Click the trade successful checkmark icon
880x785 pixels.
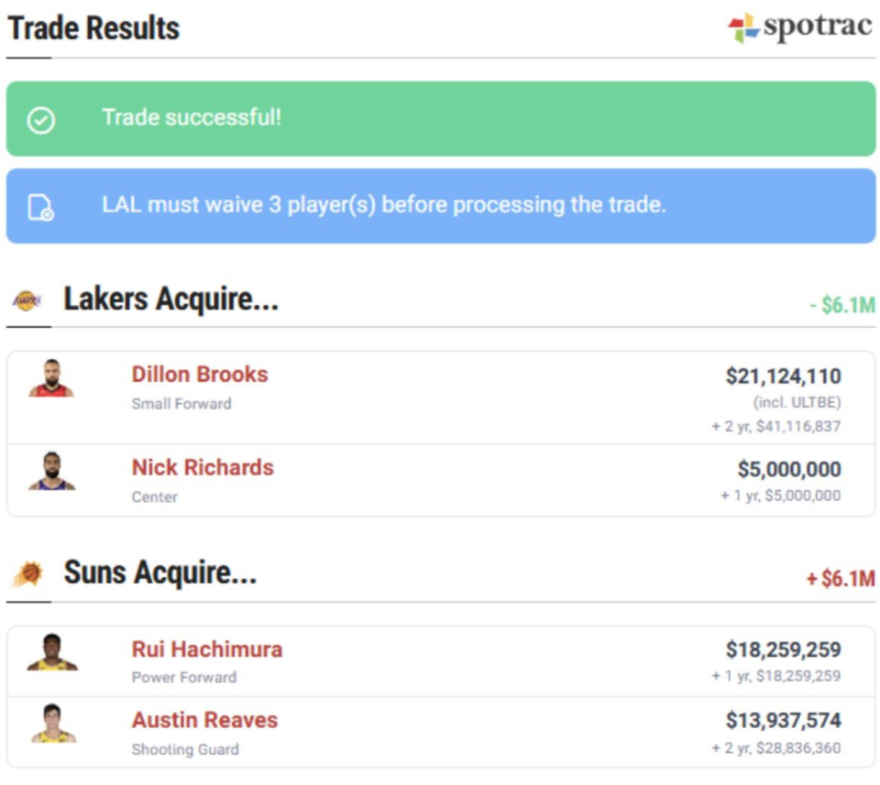[x=41, y=119]
